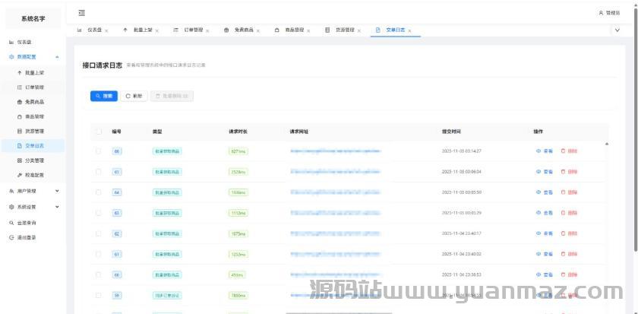Viewport: 638px width, 314px height.
Task: Click the eye view icon in the second row
Action: click(539, 172)
